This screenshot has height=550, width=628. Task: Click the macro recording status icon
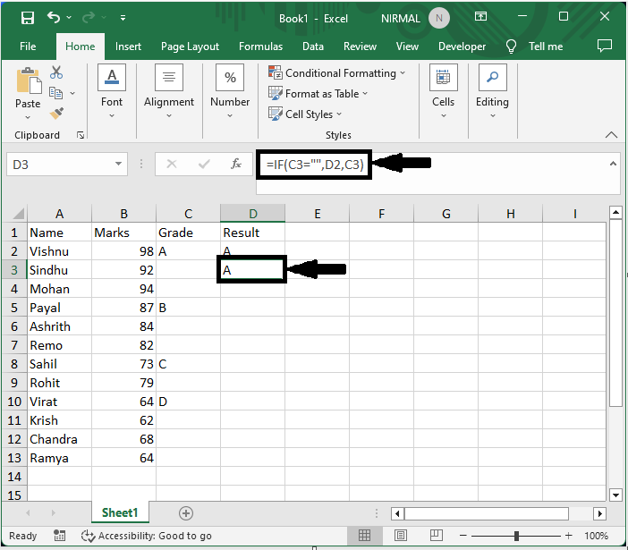(x=59, y=536)
